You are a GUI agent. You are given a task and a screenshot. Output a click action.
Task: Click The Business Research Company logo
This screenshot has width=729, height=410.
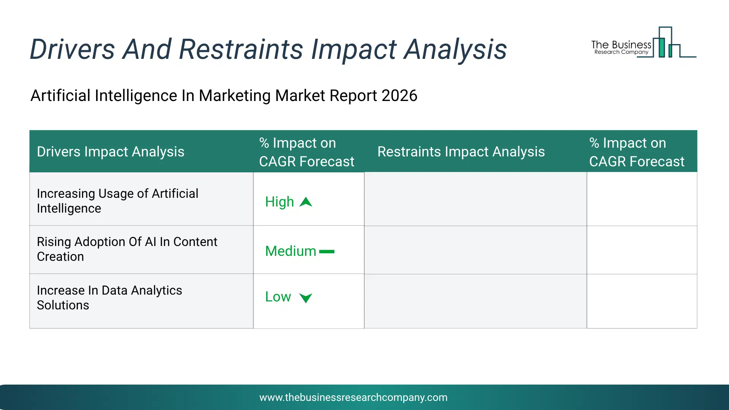644,42
